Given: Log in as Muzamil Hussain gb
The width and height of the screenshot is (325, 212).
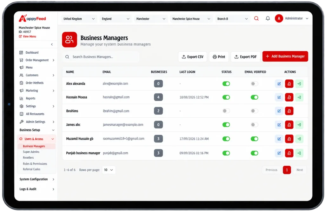Looking at the screenshot, I should (x=299, y=139).
